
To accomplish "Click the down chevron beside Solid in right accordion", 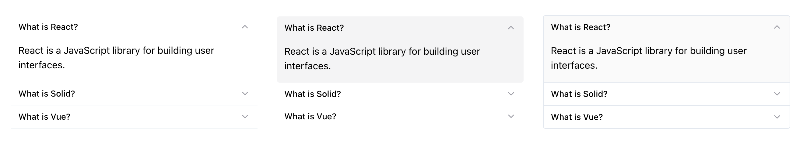I will click(777, 94).
